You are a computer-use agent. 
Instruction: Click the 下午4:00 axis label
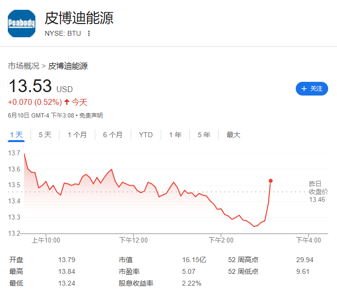[309, 240]
